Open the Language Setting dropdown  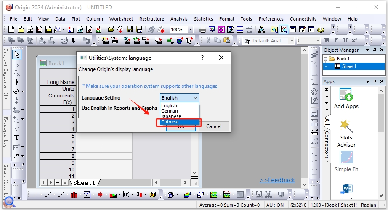(179, 98)
